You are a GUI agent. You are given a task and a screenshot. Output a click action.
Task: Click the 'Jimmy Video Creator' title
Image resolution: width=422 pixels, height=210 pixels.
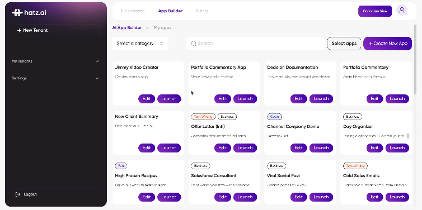pyautogui.click(x=137, y=68)
